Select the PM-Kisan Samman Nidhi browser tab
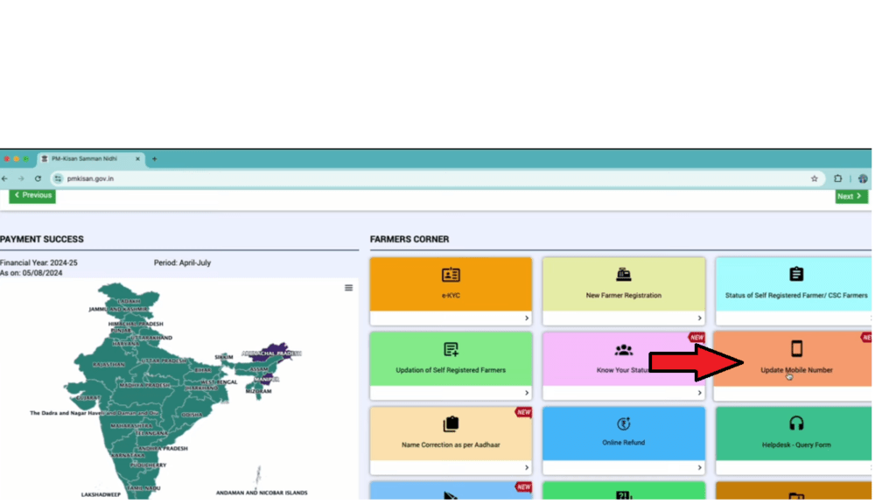Image resolution: width=896 pixels, height=504 pixels. tap(90, 159)
